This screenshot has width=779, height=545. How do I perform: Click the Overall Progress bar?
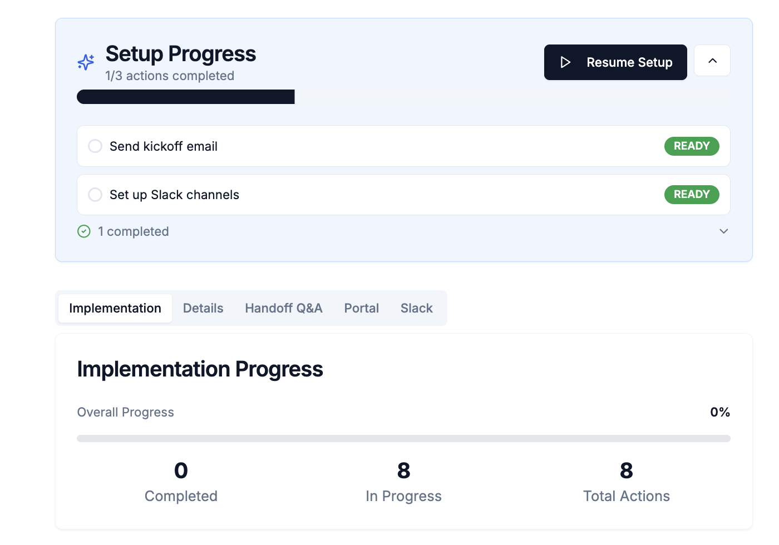[403, 439]
